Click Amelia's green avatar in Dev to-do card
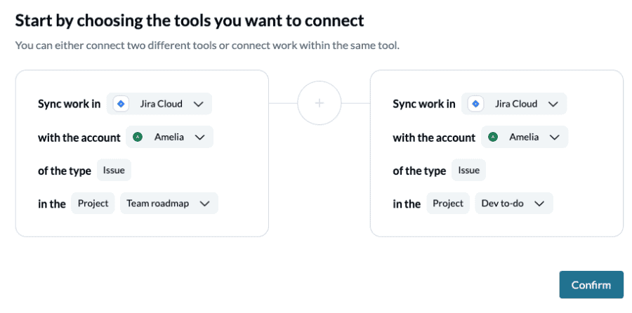The width and height of the screenshot is (632, 313). (x=494, y=138)
